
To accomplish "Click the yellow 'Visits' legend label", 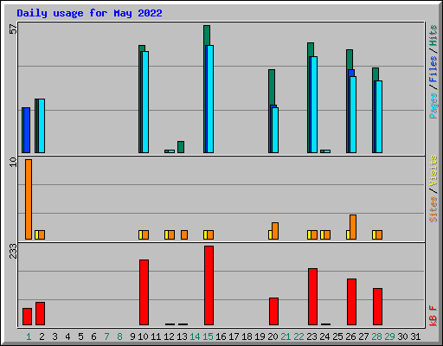I will pos(433,170).
